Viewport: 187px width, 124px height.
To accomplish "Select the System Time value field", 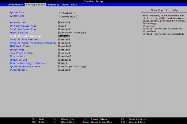I will click(67, 13).
